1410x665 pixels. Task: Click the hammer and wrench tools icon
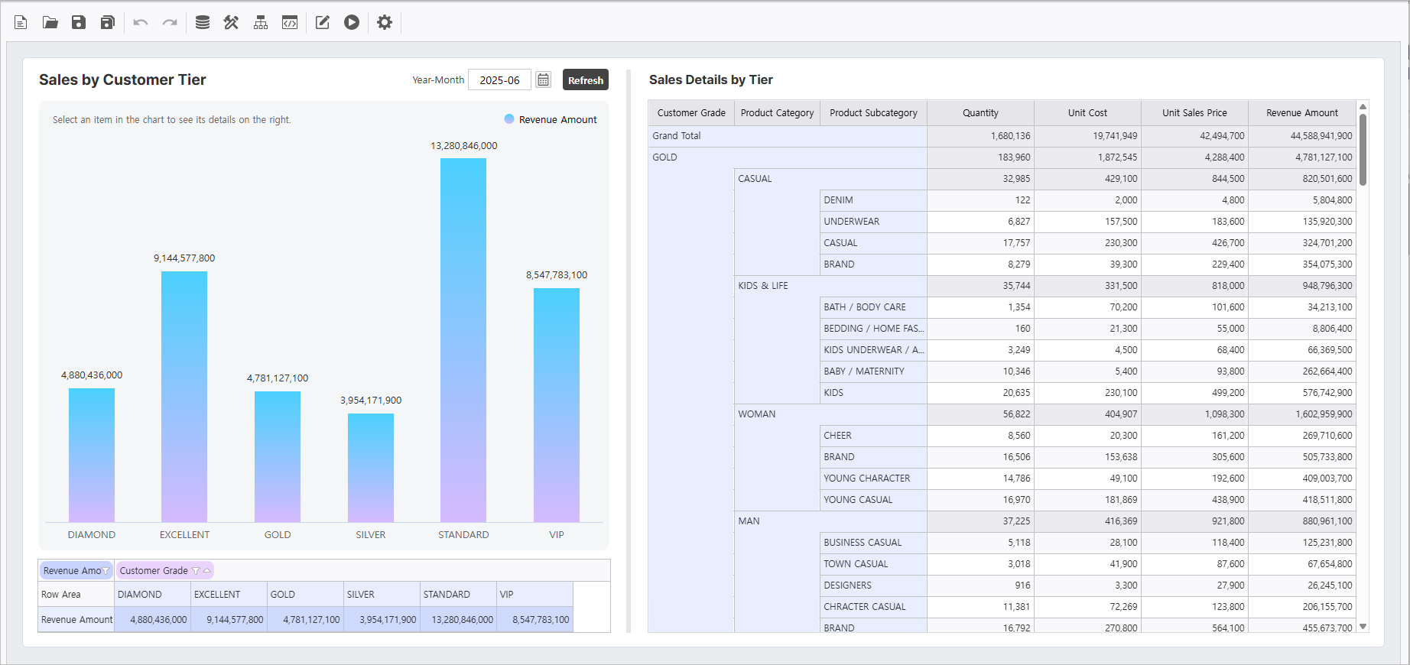(232, 22)
